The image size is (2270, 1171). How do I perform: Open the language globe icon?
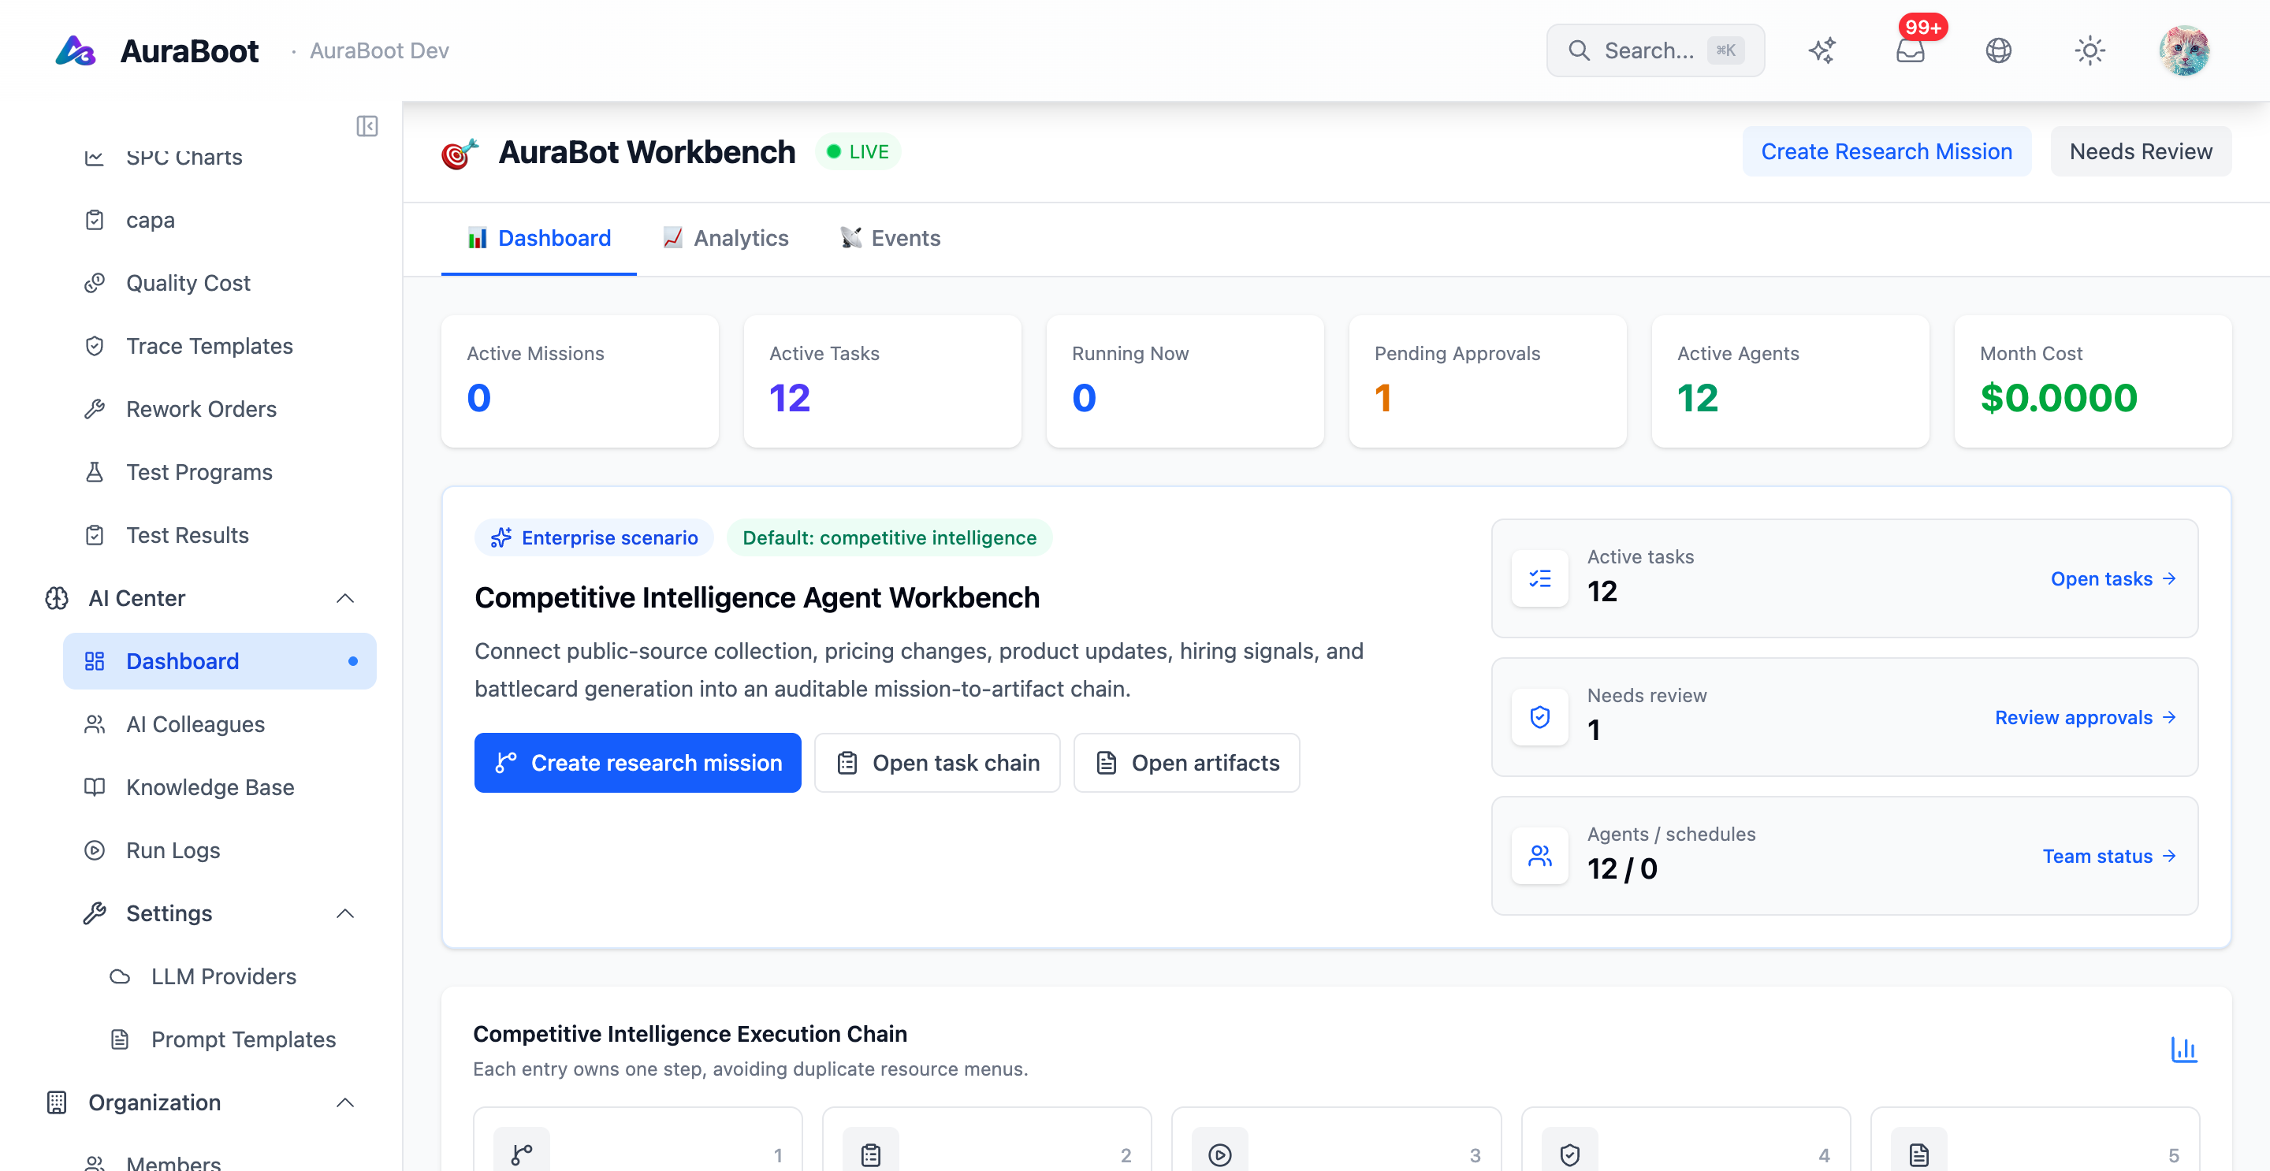(1999, 50)
